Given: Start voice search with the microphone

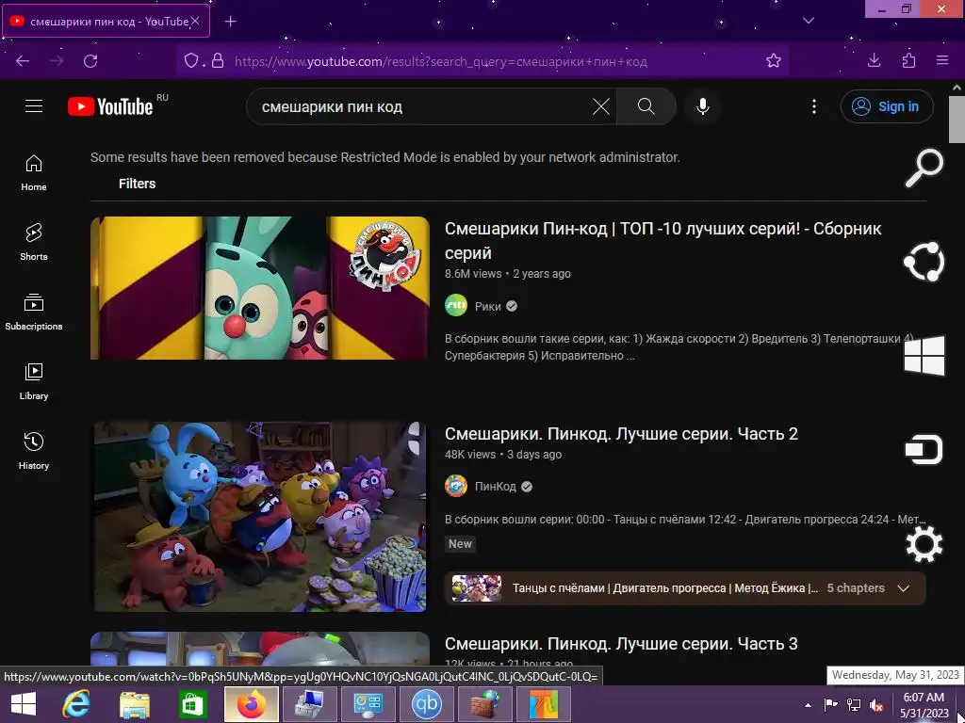Looking at the screenshot, I should click(x=702, y=106).
